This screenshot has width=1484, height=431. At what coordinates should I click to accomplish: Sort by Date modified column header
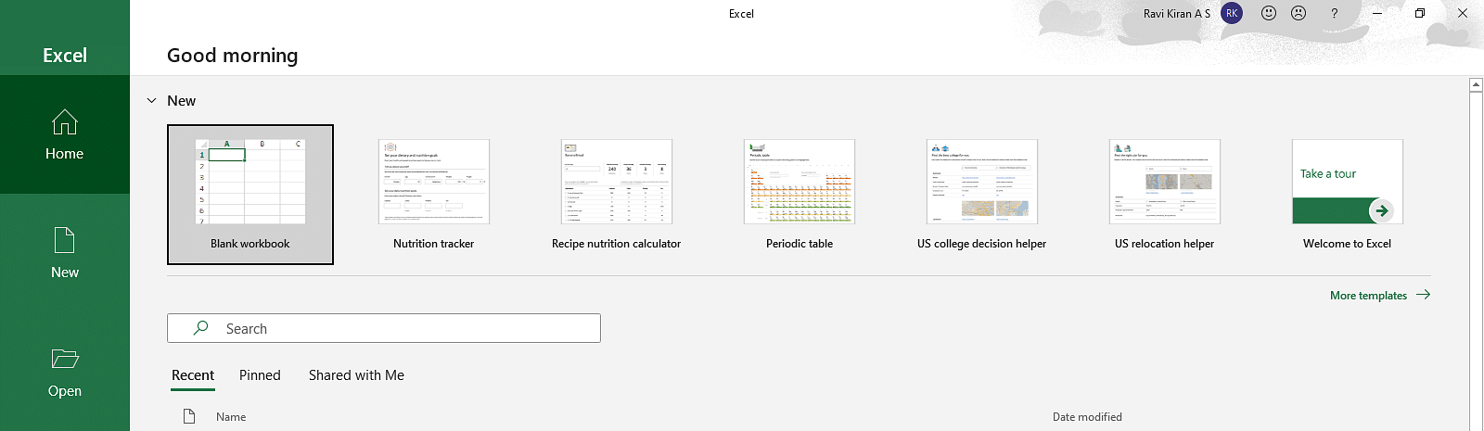coord(1087,417)
